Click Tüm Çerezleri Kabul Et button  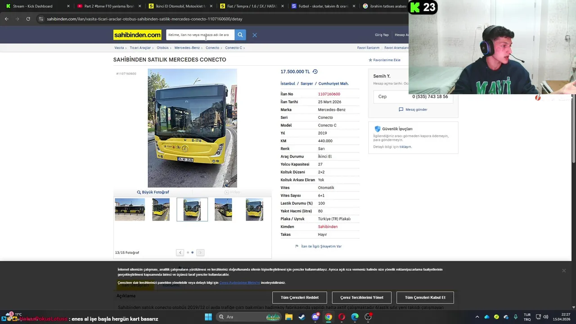pyautogui.click(x=425, y=297)
